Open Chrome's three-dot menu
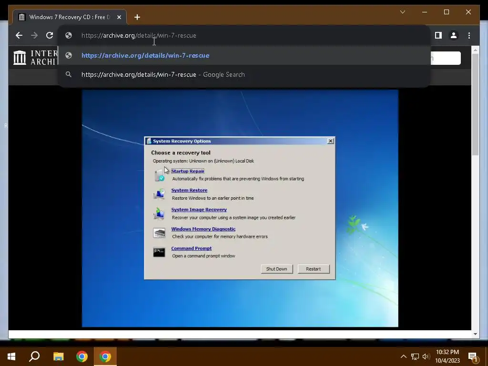The height and width of the screenshot is (366, 488). pyautogui.click(x=469, y=35)
